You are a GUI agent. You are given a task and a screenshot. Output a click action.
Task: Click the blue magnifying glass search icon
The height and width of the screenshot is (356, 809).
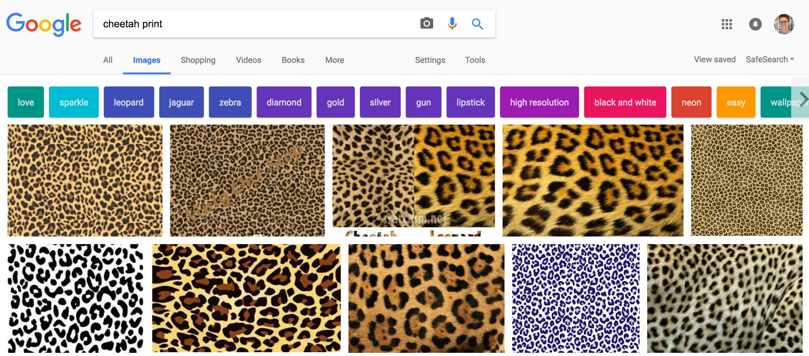click(x=477, y=24)
